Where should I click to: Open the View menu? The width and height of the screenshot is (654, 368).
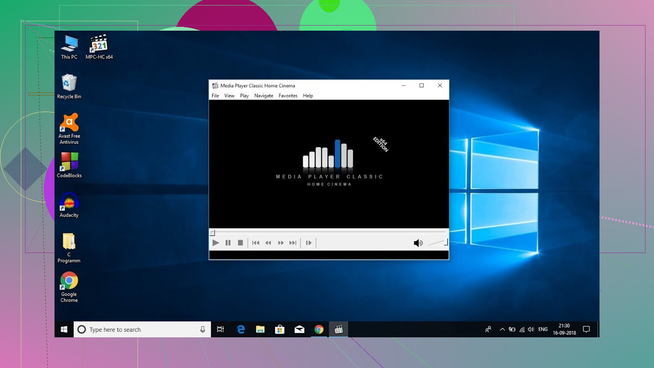229,96
